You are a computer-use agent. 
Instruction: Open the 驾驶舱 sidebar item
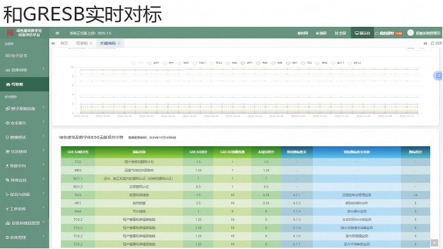(24, 84)
